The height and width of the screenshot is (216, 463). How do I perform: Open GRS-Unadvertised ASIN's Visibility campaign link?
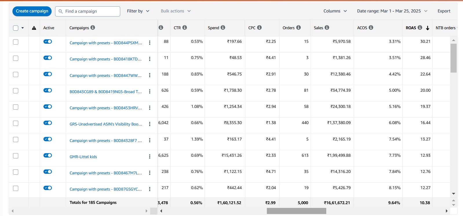106,124
